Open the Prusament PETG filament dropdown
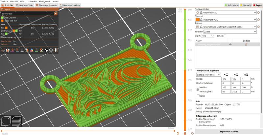The image size is (263, 135). 226,20
